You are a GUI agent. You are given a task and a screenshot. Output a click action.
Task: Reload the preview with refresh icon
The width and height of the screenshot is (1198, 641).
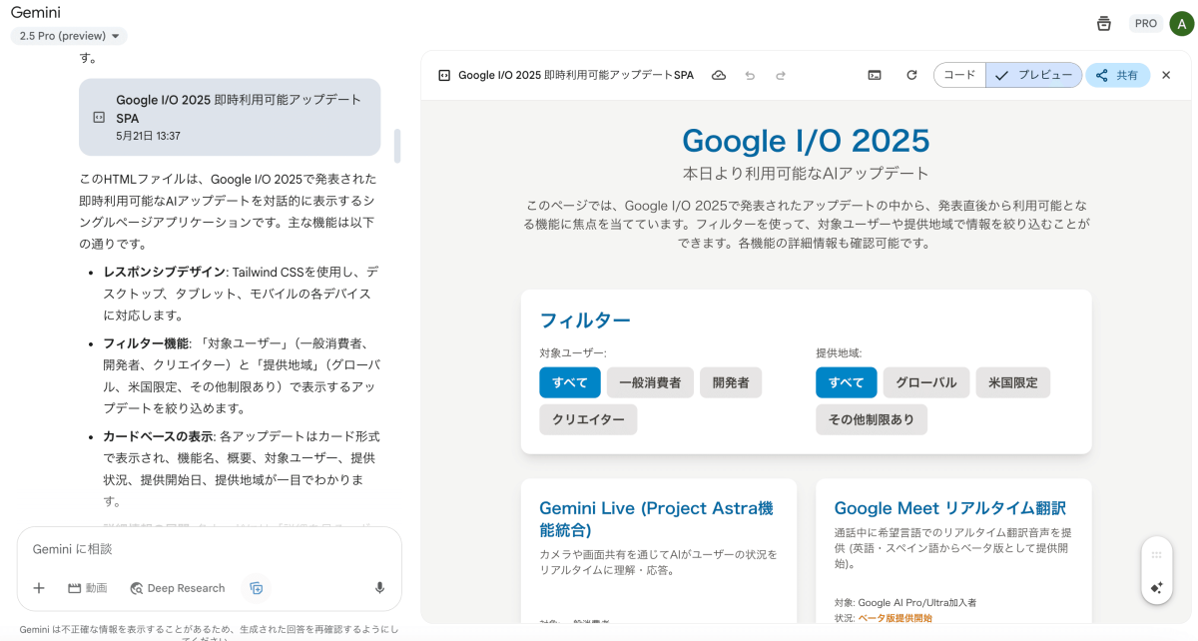(911, 75)
